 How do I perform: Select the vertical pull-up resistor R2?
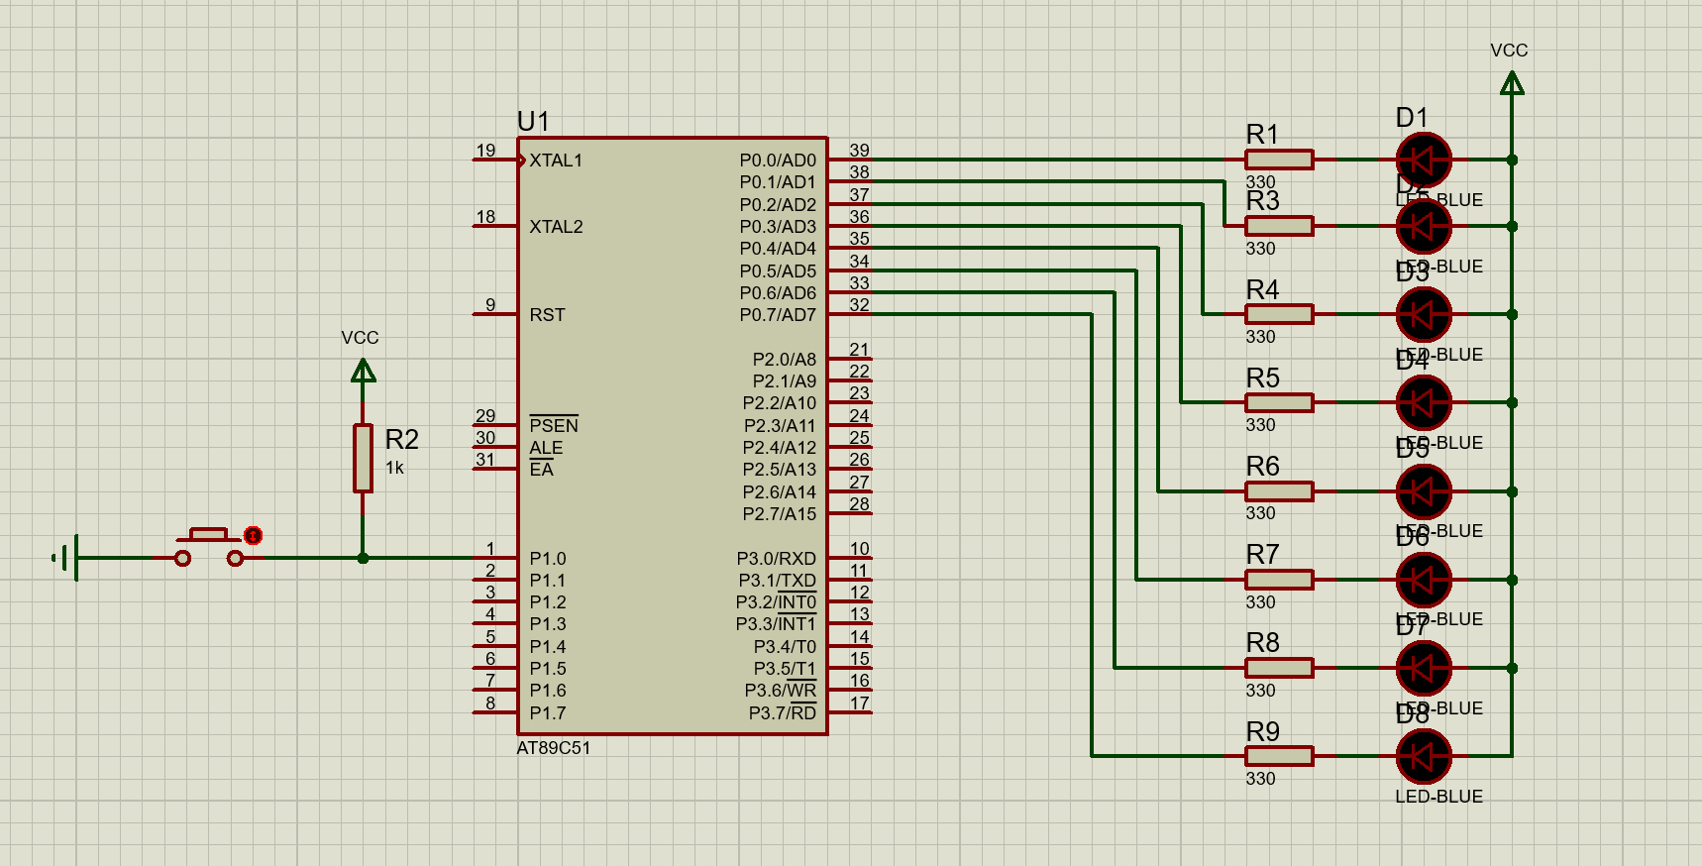coord(364,458)
